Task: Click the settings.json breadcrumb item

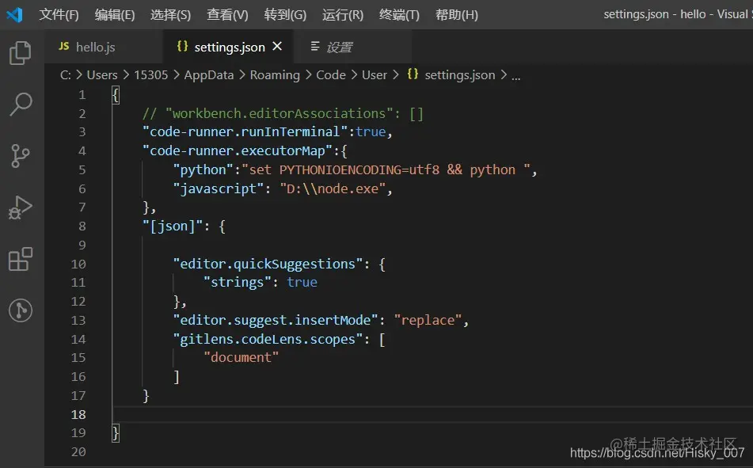Action: click(x=459, y=75)
